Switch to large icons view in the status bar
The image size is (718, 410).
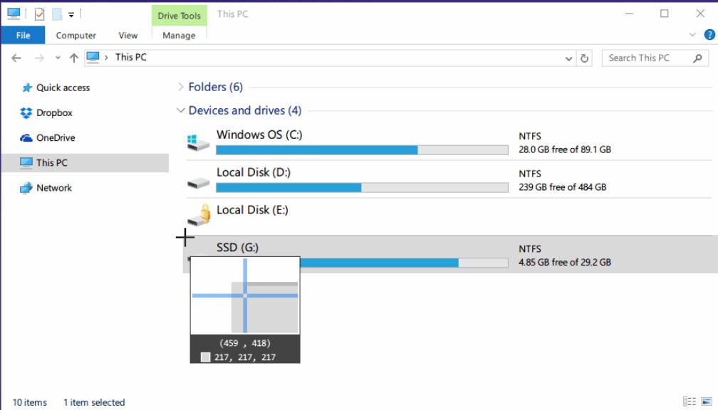705,401
